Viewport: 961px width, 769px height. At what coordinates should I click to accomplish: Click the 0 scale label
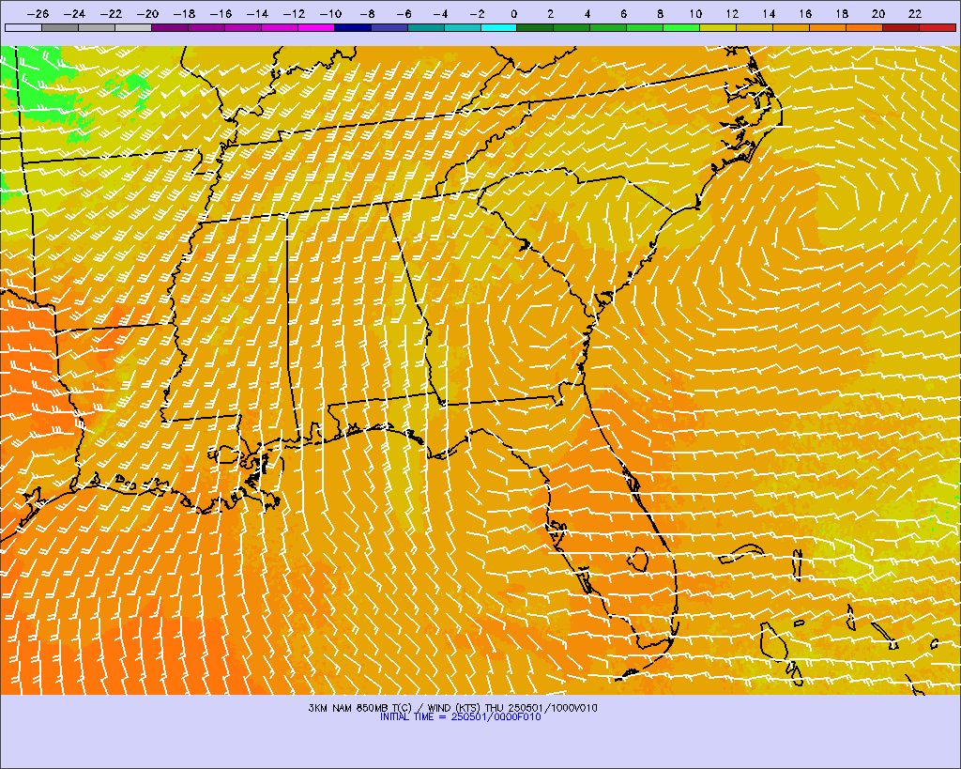pyautogui.click(x=513, y=13)
